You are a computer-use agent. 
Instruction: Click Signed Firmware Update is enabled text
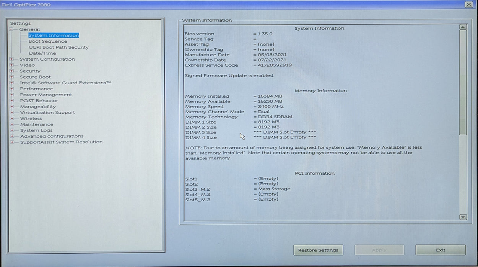pyautogui.click(x=229, y=76)
